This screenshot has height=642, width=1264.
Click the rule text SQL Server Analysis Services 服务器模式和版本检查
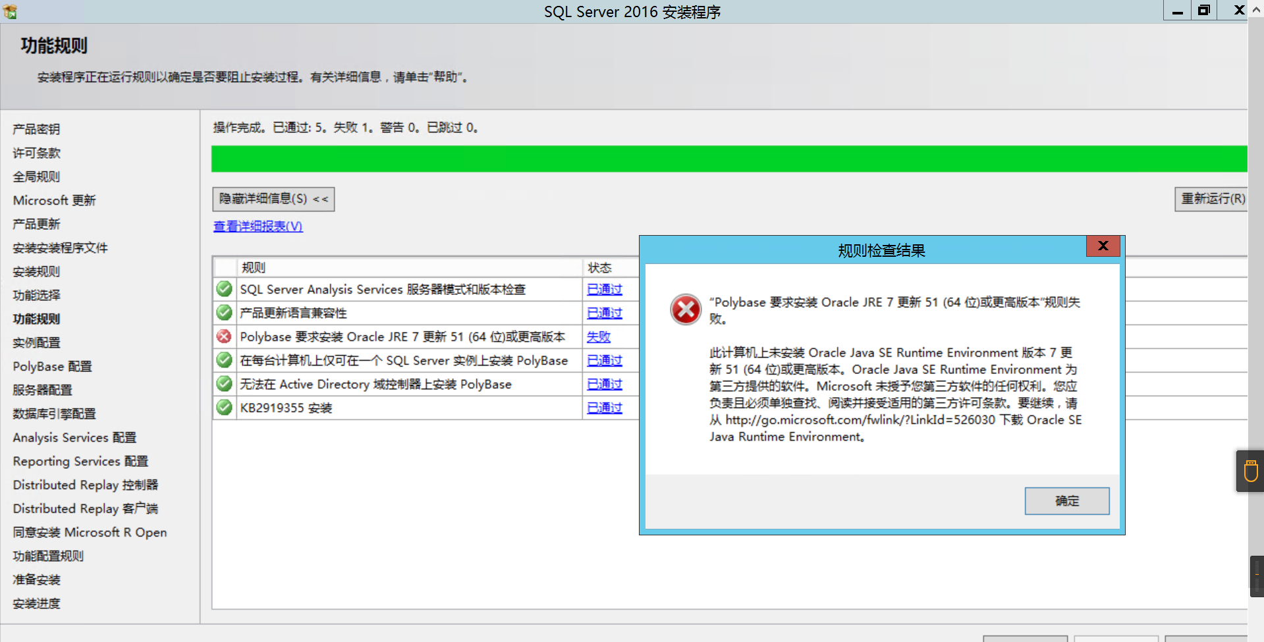pos(383,289)
